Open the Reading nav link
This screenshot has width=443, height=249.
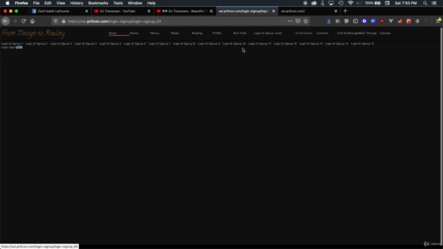[x=197, y=33]
